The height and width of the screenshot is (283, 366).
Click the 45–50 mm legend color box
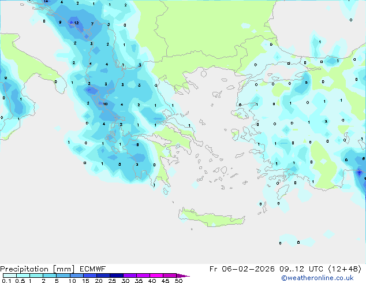point(170,275)
